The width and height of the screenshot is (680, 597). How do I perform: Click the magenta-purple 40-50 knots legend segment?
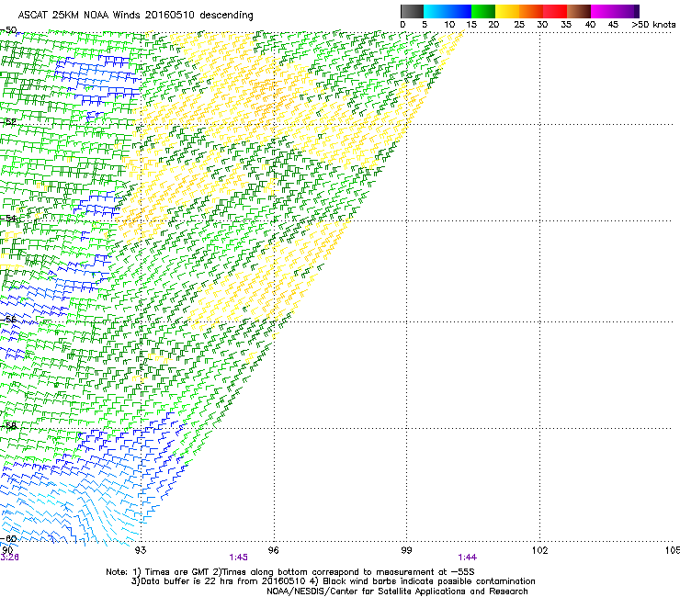coord(615,11)
